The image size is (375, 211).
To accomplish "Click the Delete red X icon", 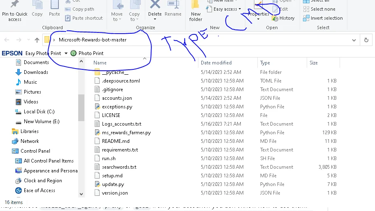I will [x=155, y=4].
